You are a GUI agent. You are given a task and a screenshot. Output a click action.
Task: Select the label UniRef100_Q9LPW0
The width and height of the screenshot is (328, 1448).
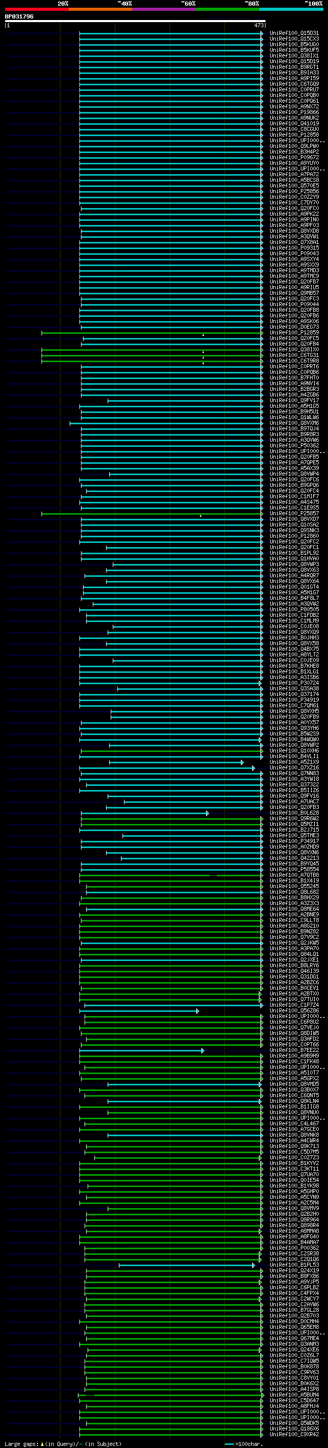[294, 146]
